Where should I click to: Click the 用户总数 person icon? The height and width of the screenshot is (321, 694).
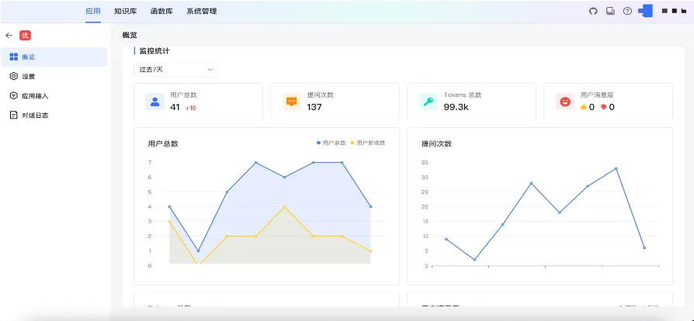click(x=155, y=102)
